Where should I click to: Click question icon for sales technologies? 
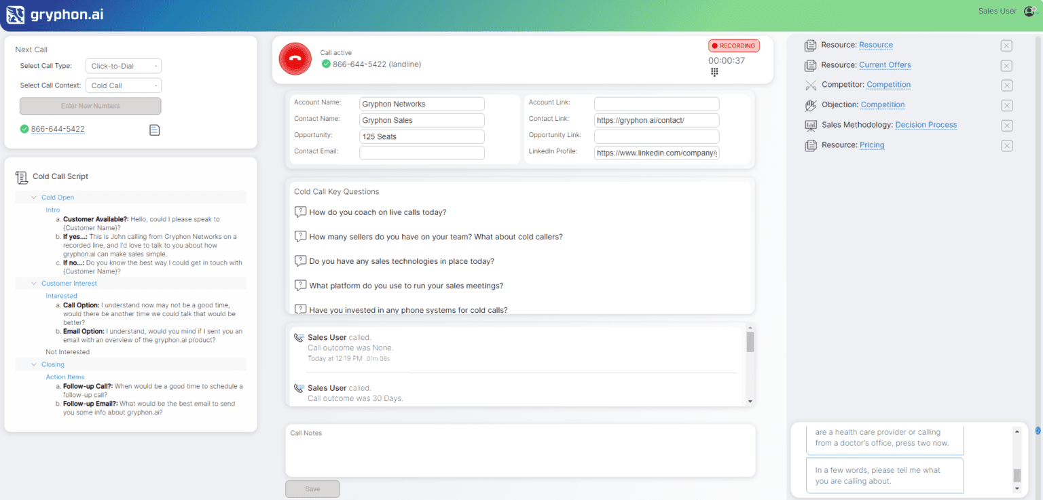300,261
